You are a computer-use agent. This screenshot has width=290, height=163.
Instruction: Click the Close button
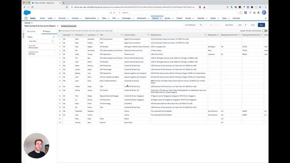coord(253,25)
